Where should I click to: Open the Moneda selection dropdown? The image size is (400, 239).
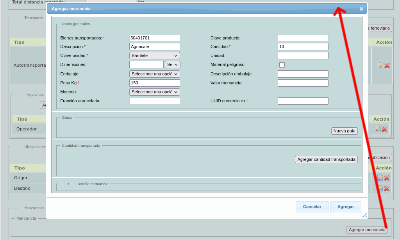pyautogui.click(x=154, y=92)
